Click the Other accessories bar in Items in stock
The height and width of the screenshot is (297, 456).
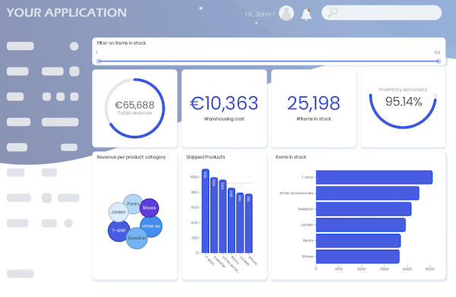coord(368,193)
